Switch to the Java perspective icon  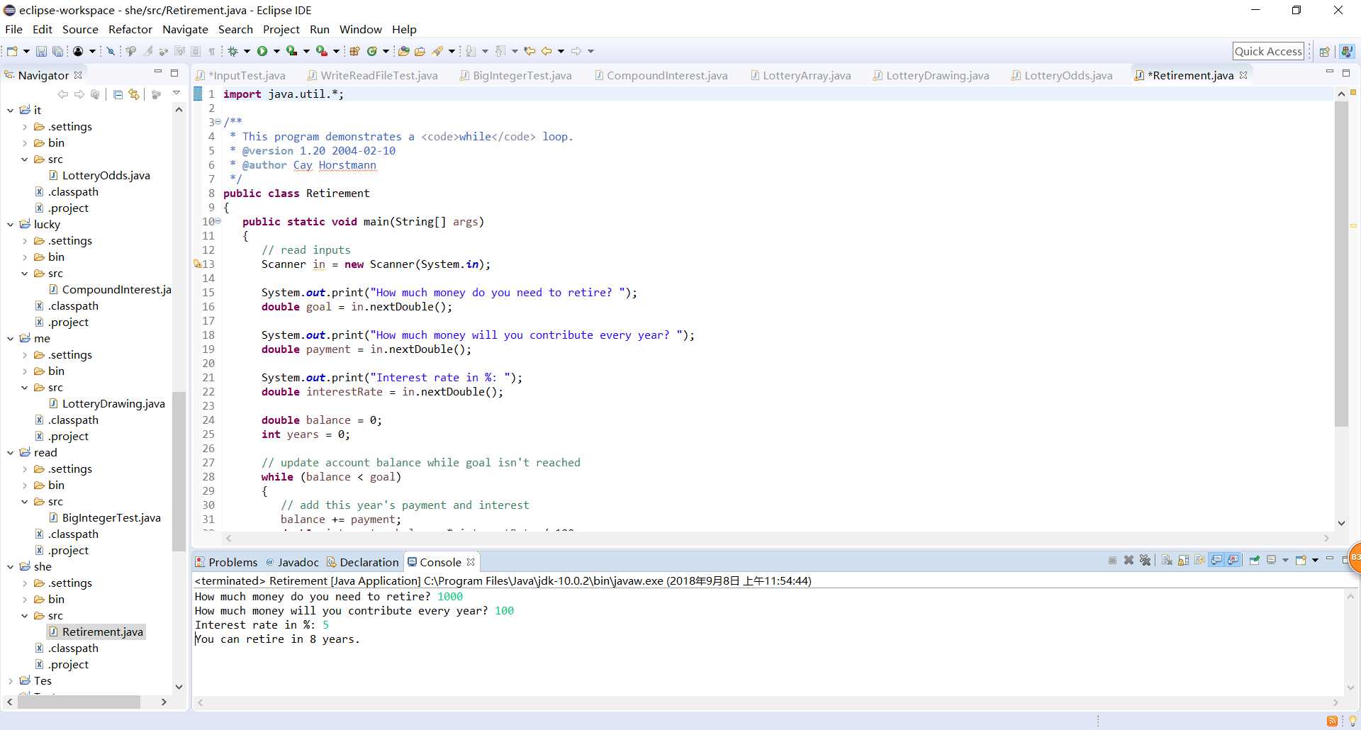tap(1347, 51)
